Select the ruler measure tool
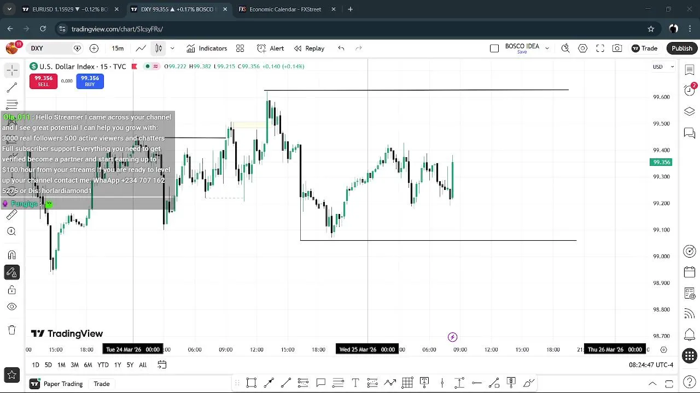The image size is (700, 393). click(x=11, y=215)
